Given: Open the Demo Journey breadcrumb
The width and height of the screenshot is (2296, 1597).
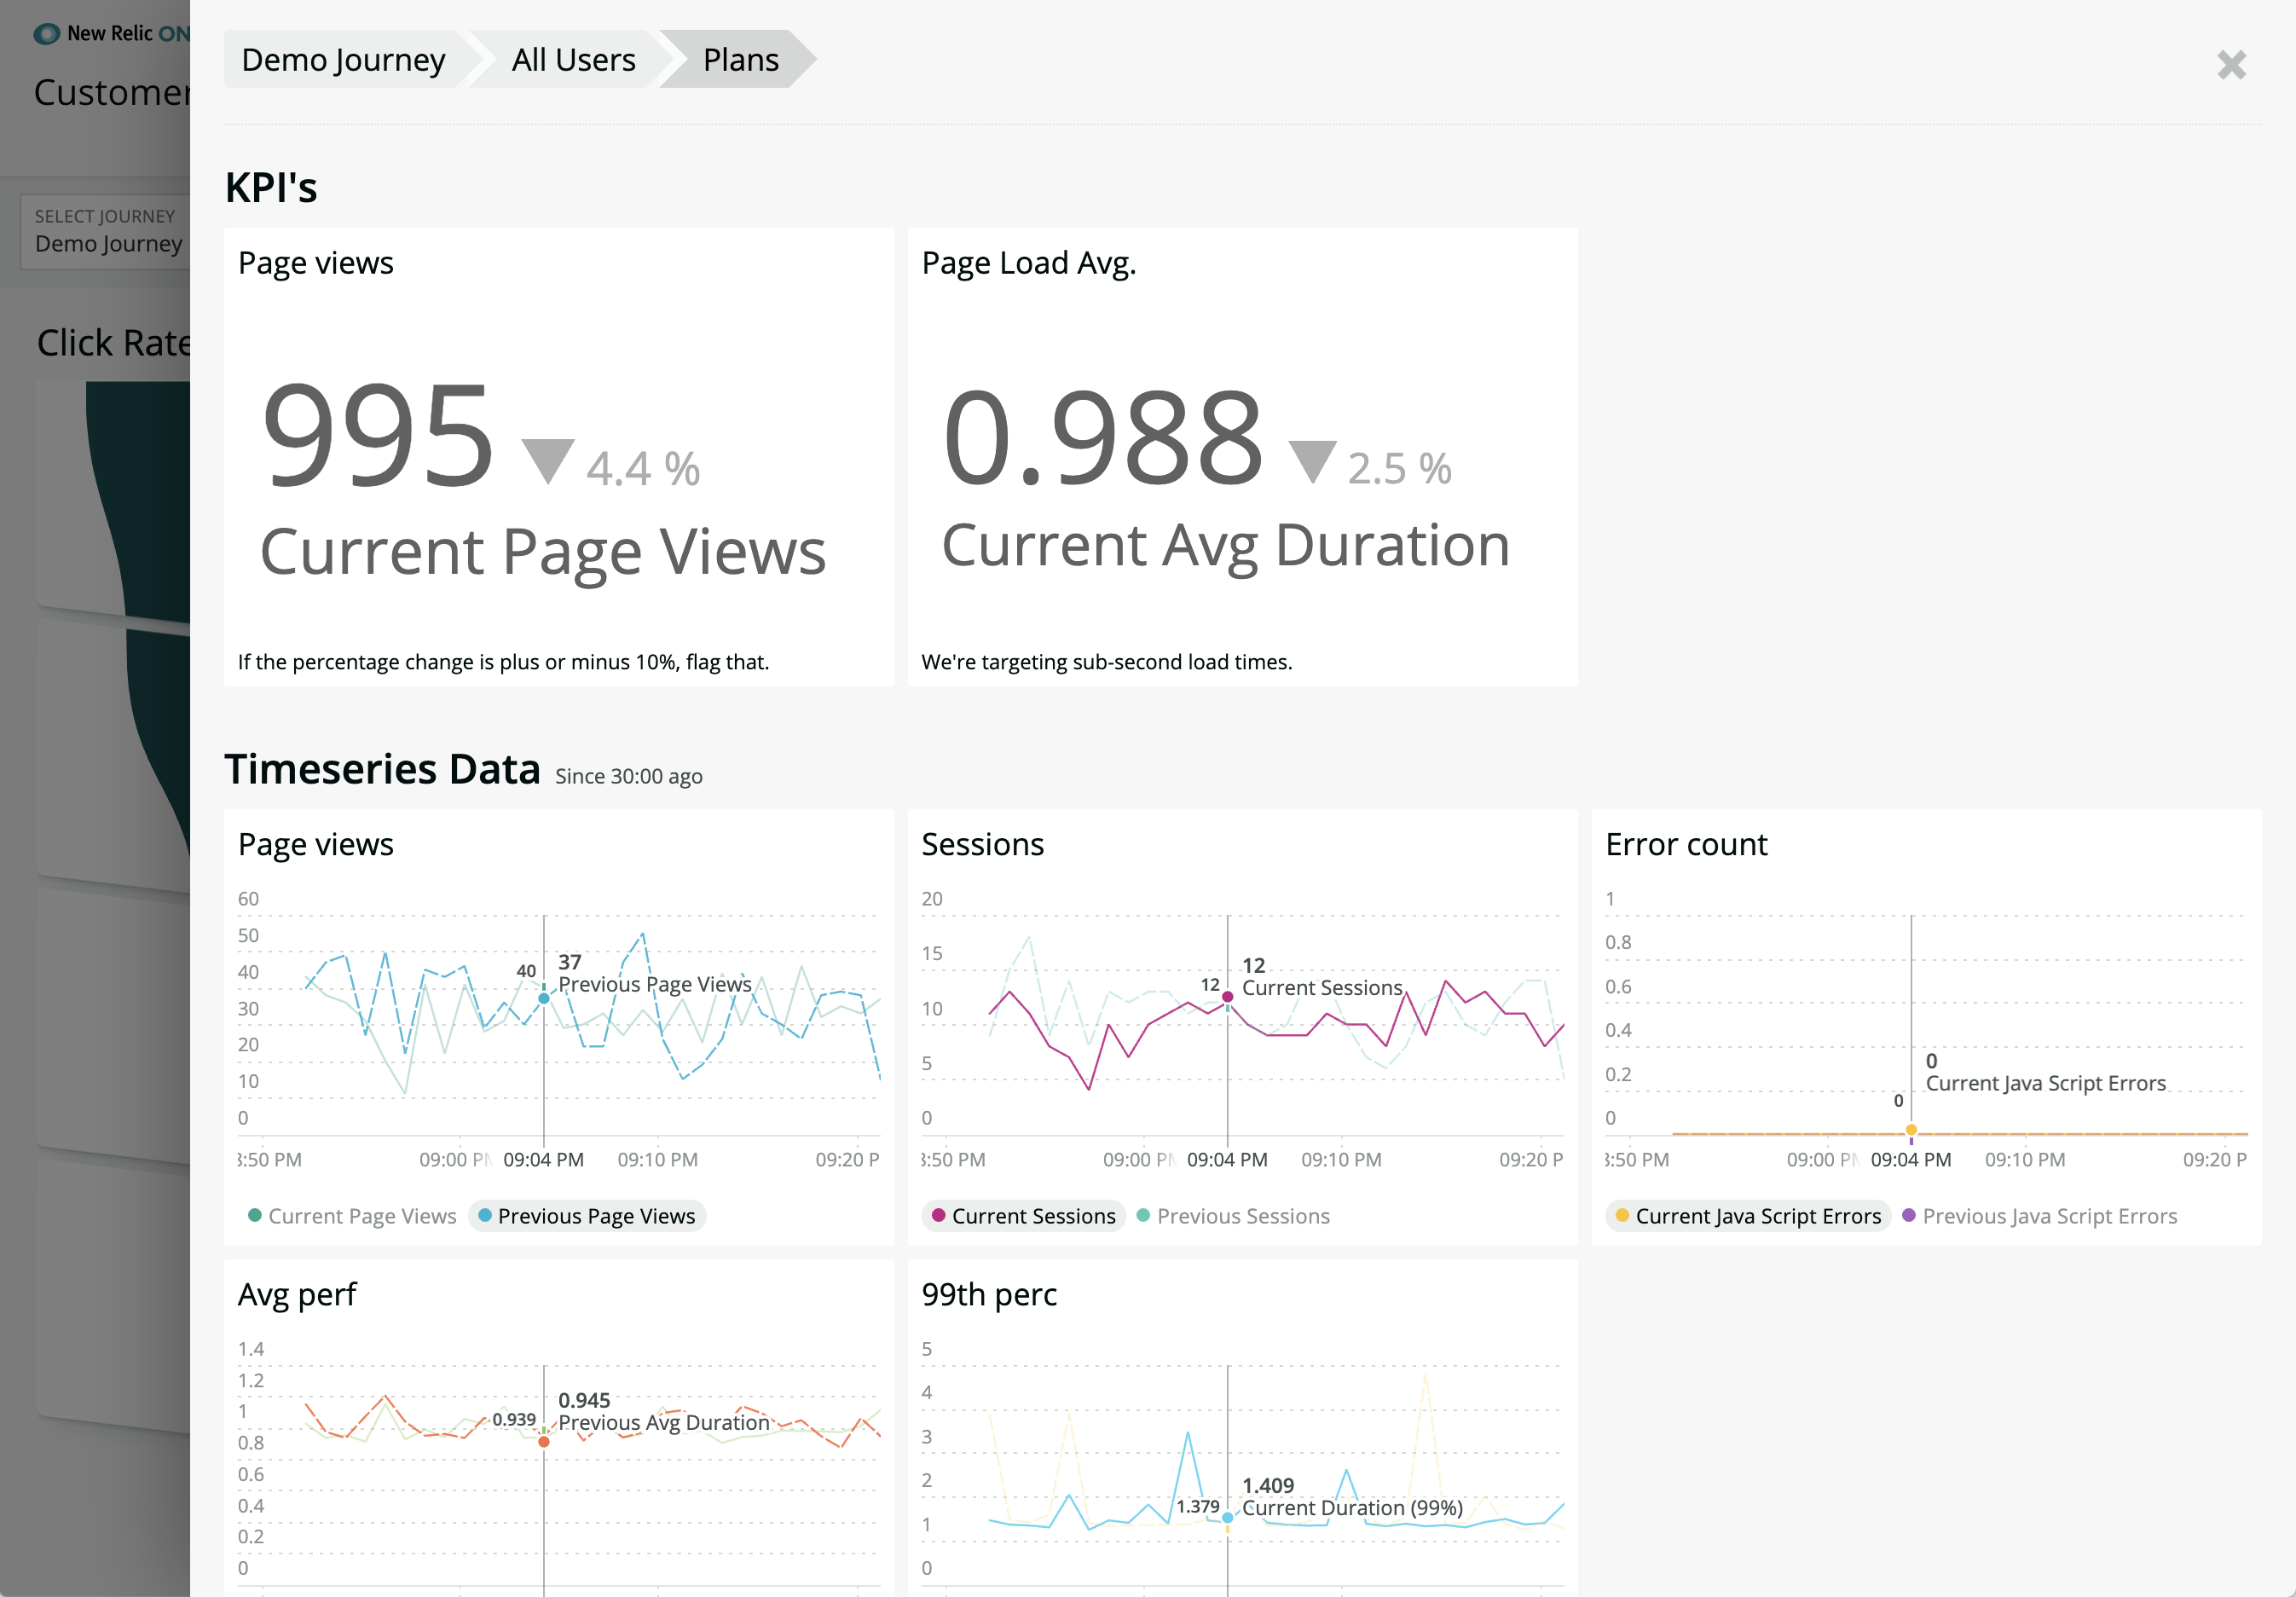Looking at the screenshot, I should click(x=343, y=60).
